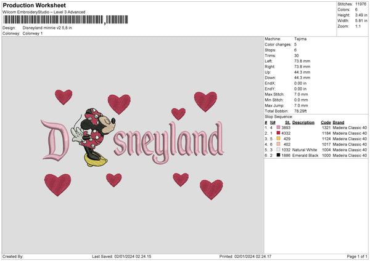
Task: Click the 'Page 1 of 1' indicator
Action: point(357,257)
